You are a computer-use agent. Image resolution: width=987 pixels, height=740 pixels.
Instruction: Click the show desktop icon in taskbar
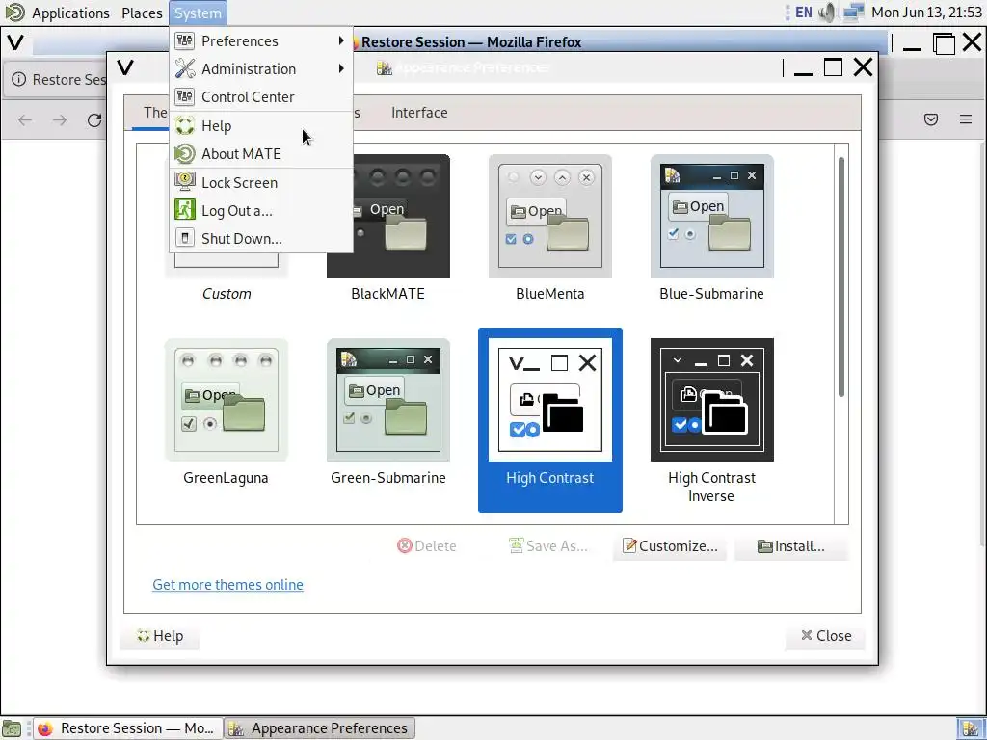12,728
